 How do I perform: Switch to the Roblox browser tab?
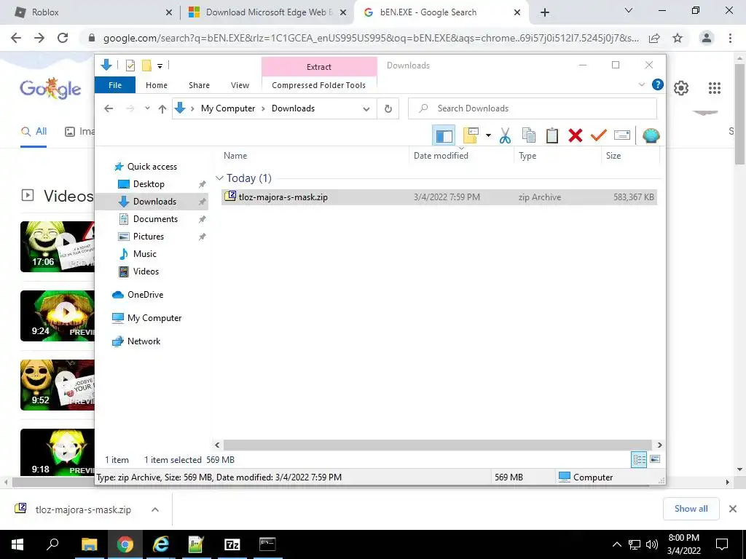[93, 12]
